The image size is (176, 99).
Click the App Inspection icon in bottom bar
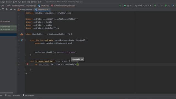tap(23, 95)
